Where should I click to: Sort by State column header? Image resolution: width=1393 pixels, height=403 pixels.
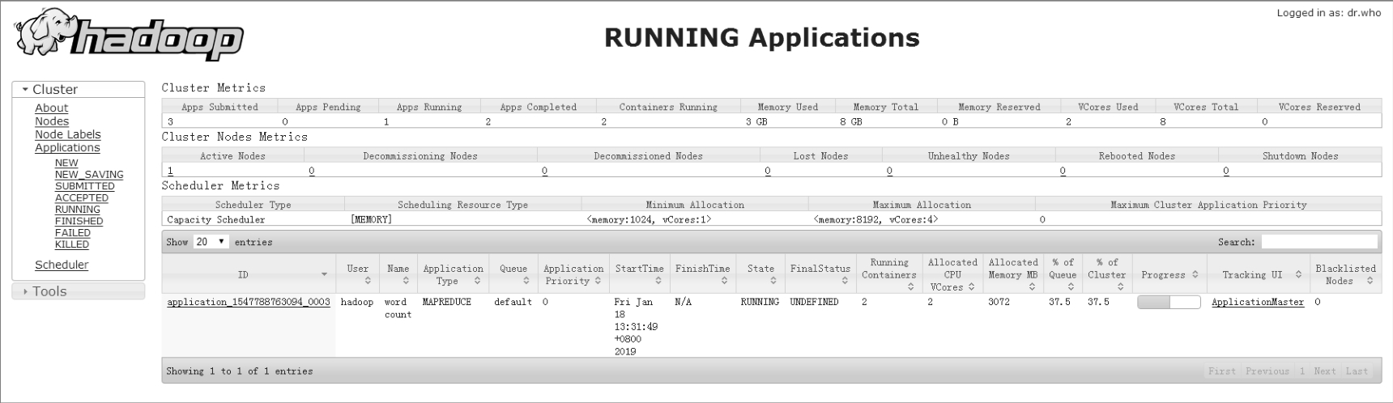point(760,274)
